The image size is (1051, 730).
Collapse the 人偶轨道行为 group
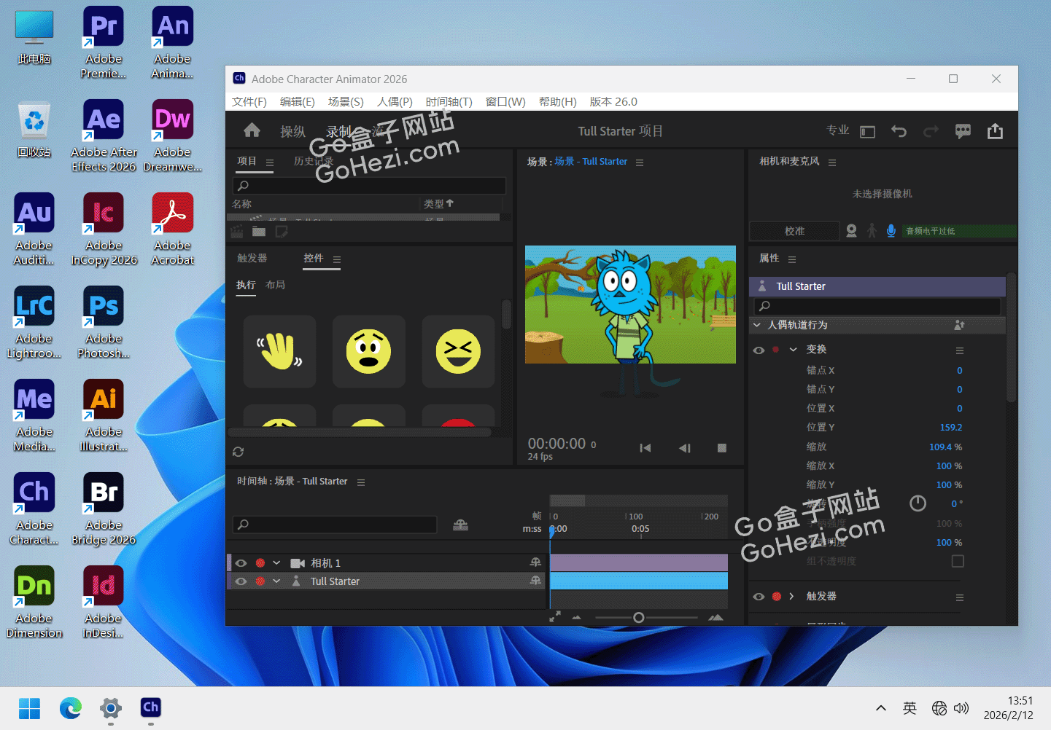(x=757, y=325)
